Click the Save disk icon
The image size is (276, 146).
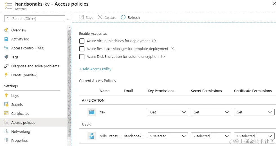[x=81, y=17]
